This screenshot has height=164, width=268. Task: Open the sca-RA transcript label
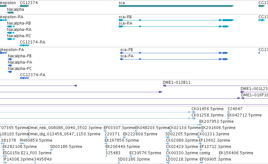pos(125,23)
